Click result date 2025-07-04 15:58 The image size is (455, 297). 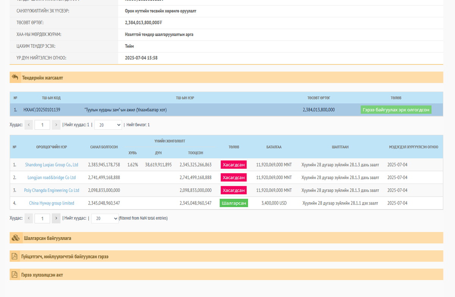click(141, 58)
